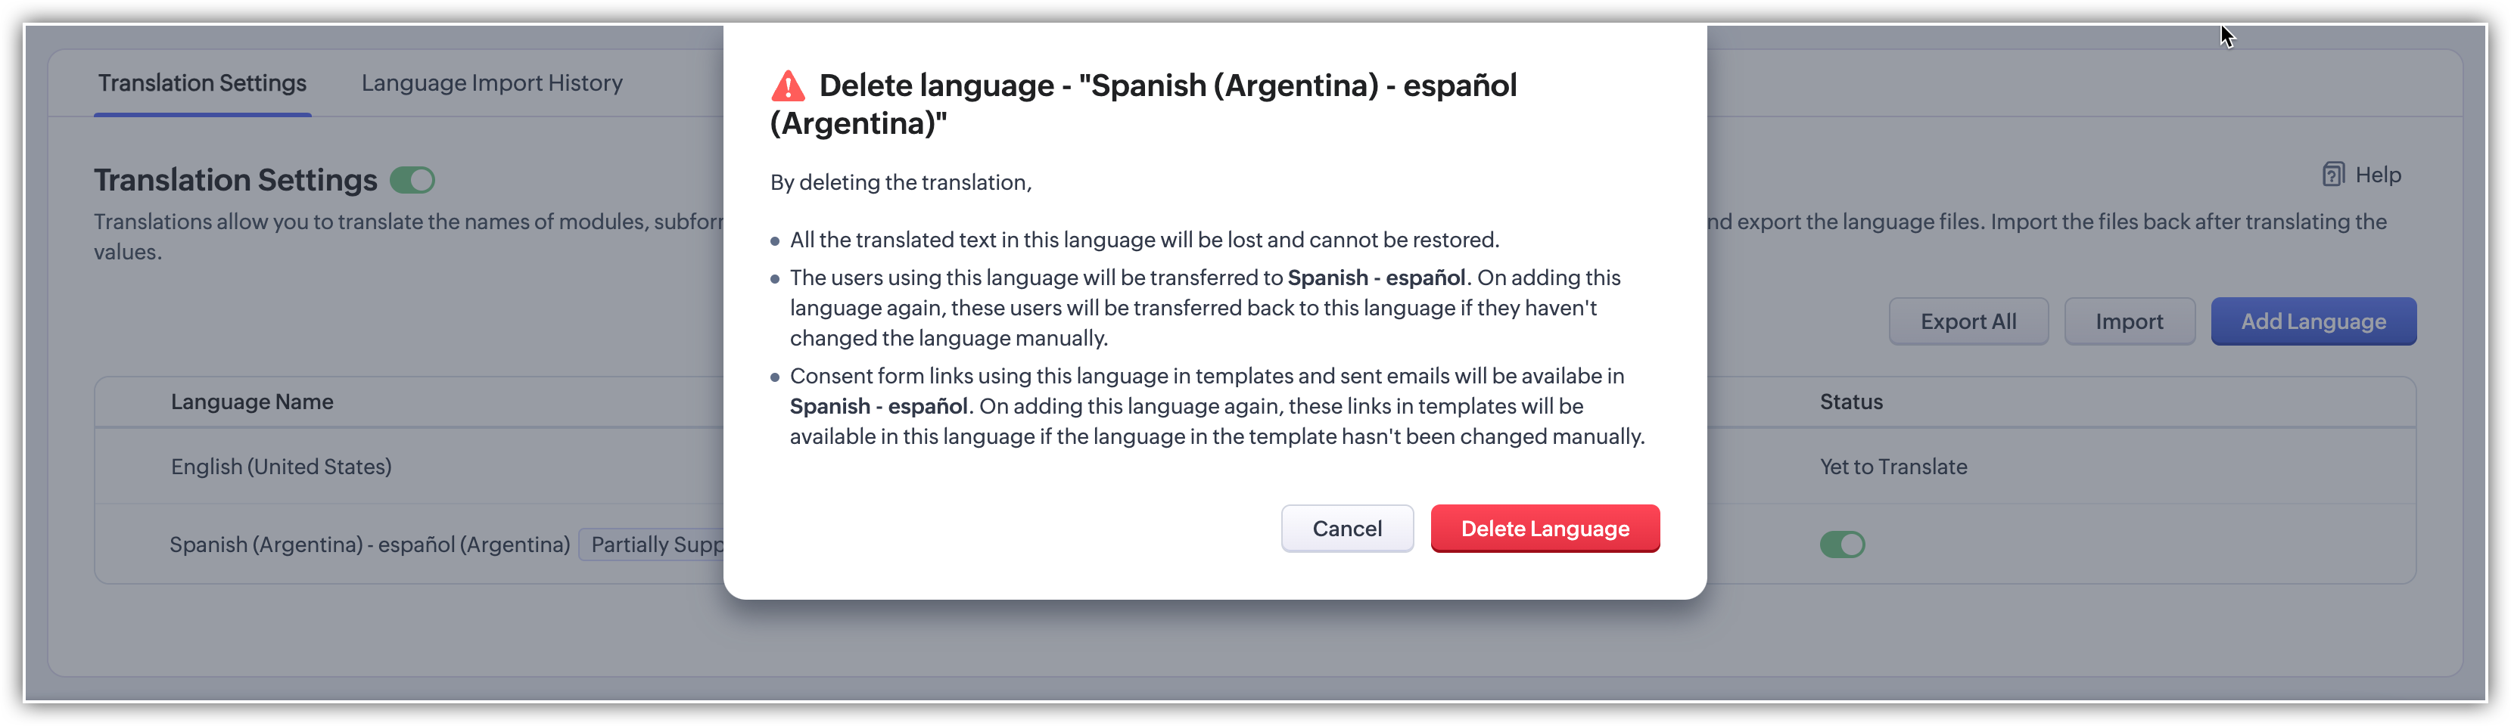Click the Import button
Viewport: 2511px width, 726px height.
[x=2128, y=321]
